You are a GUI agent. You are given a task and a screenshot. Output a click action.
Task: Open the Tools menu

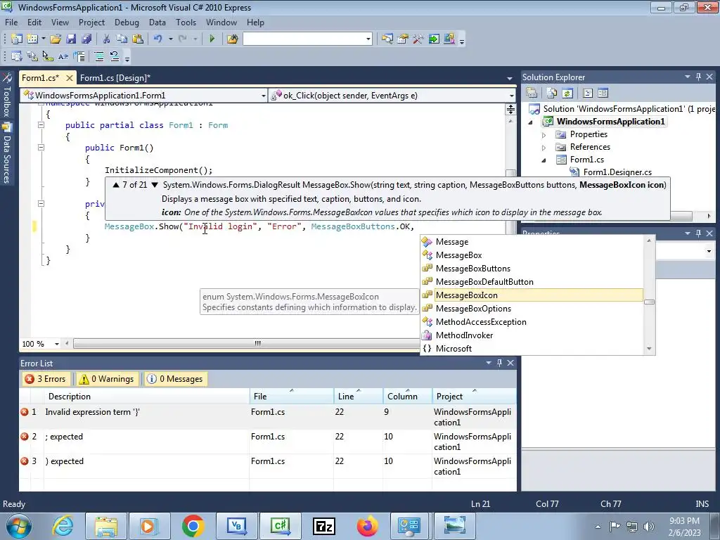[x=186, y=22]
